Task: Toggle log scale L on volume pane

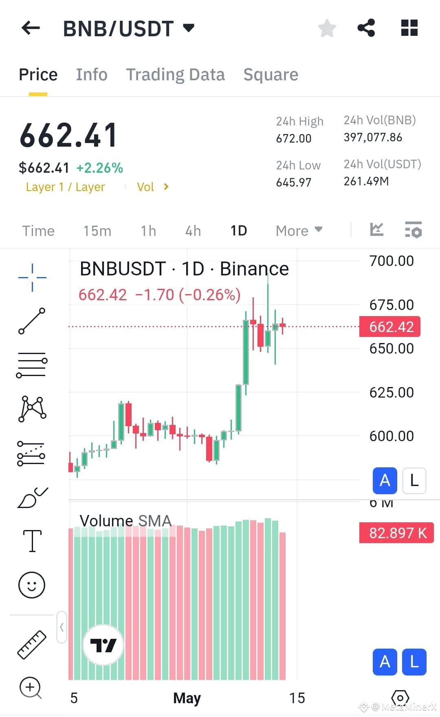Action: pos(414,662)
